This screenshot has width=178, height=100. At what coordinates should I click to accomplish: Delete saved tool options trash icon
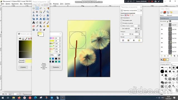pyautogui.click(x=134, y=40)
